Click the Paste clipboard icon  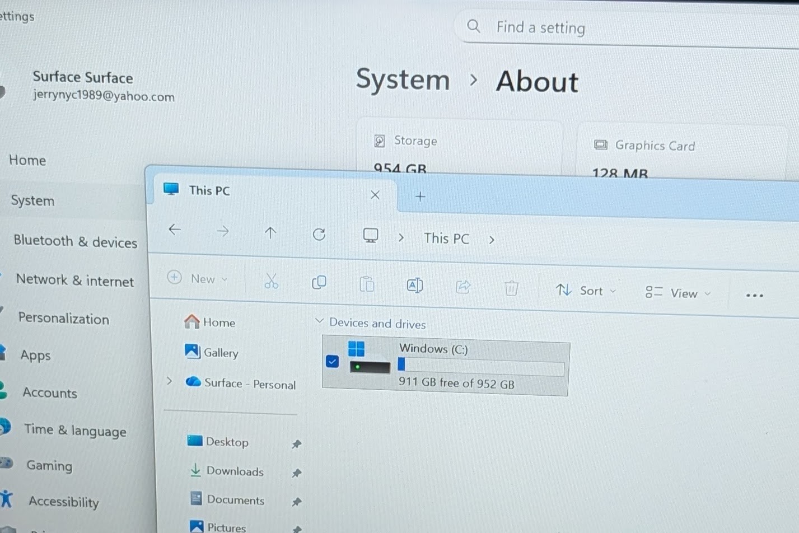pyautogui.click(x=367, y=284)
